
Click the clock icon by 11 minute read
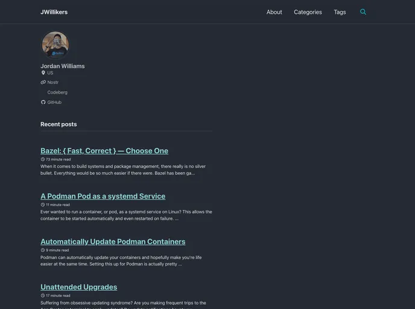click(x=43, y=205)
